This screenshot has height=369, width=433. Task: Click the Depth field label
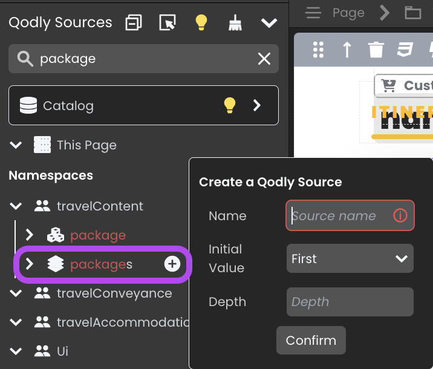(x=227, y=302)
